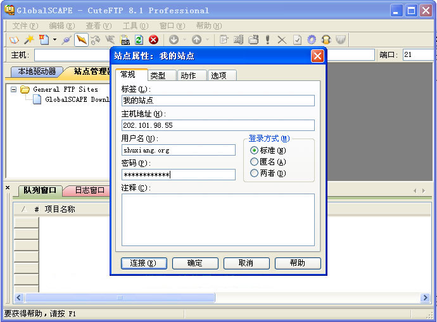Open the new item dropdown arrow in toolbar

[54, 40]
